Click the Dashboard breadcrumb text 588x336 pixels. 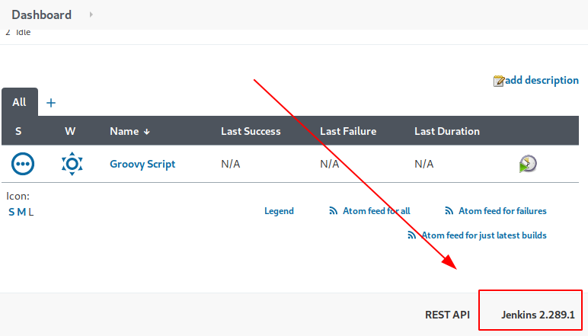[x=42, y=14]
